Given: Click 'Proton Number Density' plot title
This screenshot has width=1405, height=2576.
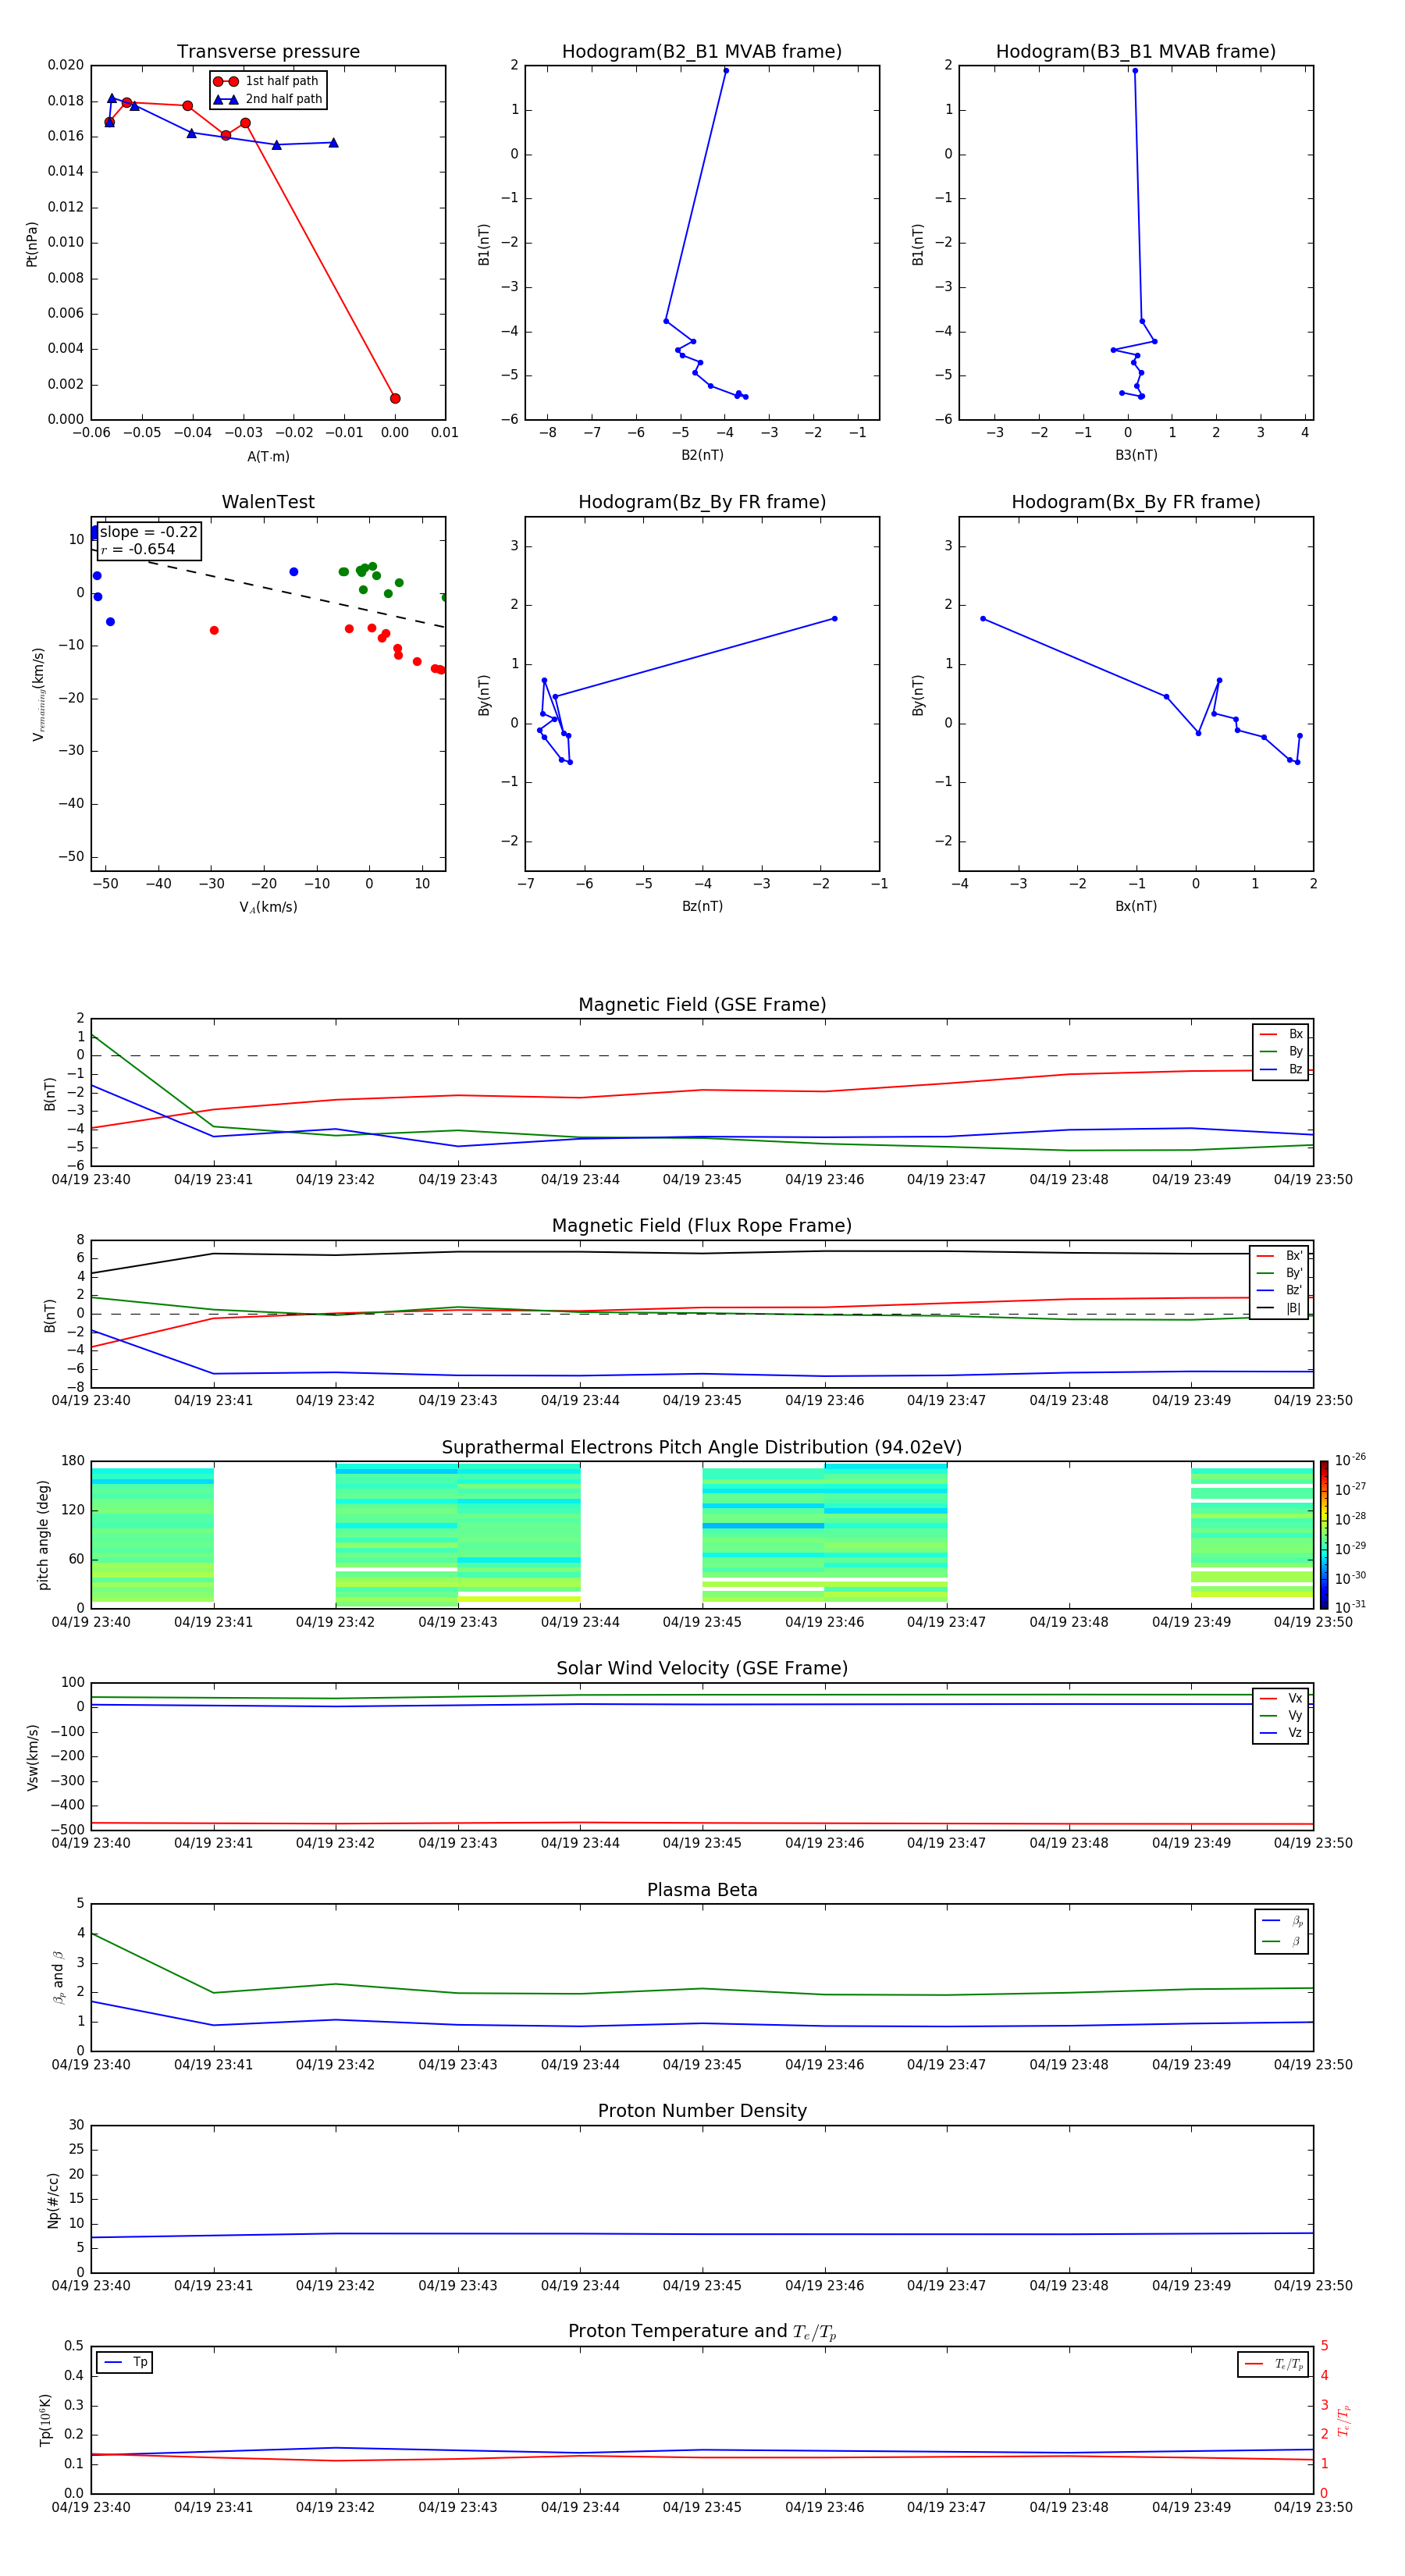Looking at the screenshot, I should pos(702,2111).
